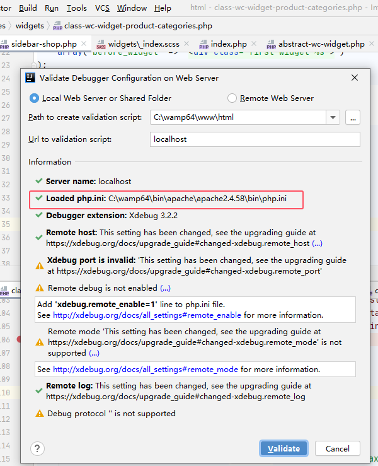Open the xdebug remote_enable documentation link
Screen dimensions: 378x466
point(147,315)
